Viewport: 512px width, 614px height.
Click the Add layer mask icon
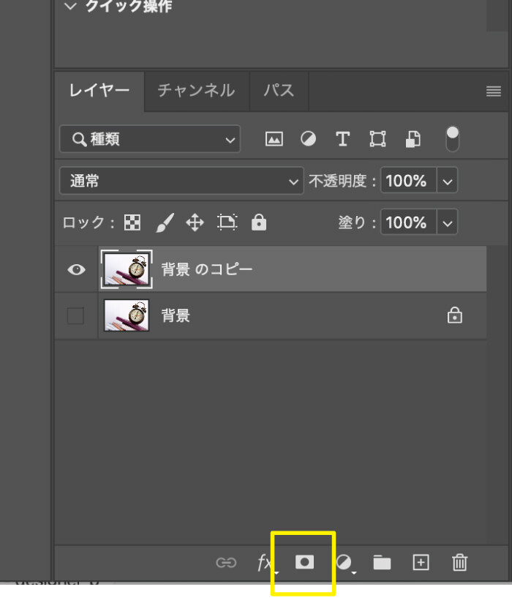pos(304,562)
